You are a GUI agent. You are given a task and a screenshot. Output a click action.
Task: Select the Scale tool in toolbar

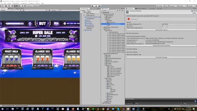click(13, 6)
